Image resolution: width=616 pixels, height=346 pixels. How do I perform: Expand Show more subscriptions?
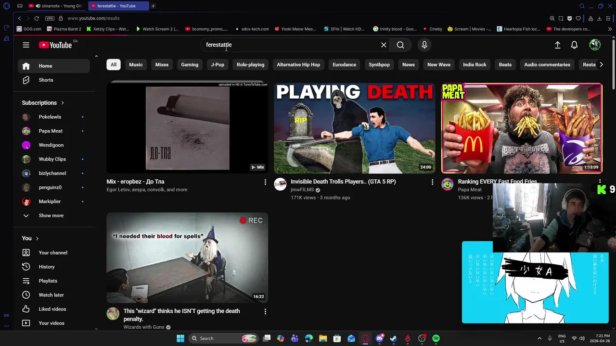click(x=53, y=215)
